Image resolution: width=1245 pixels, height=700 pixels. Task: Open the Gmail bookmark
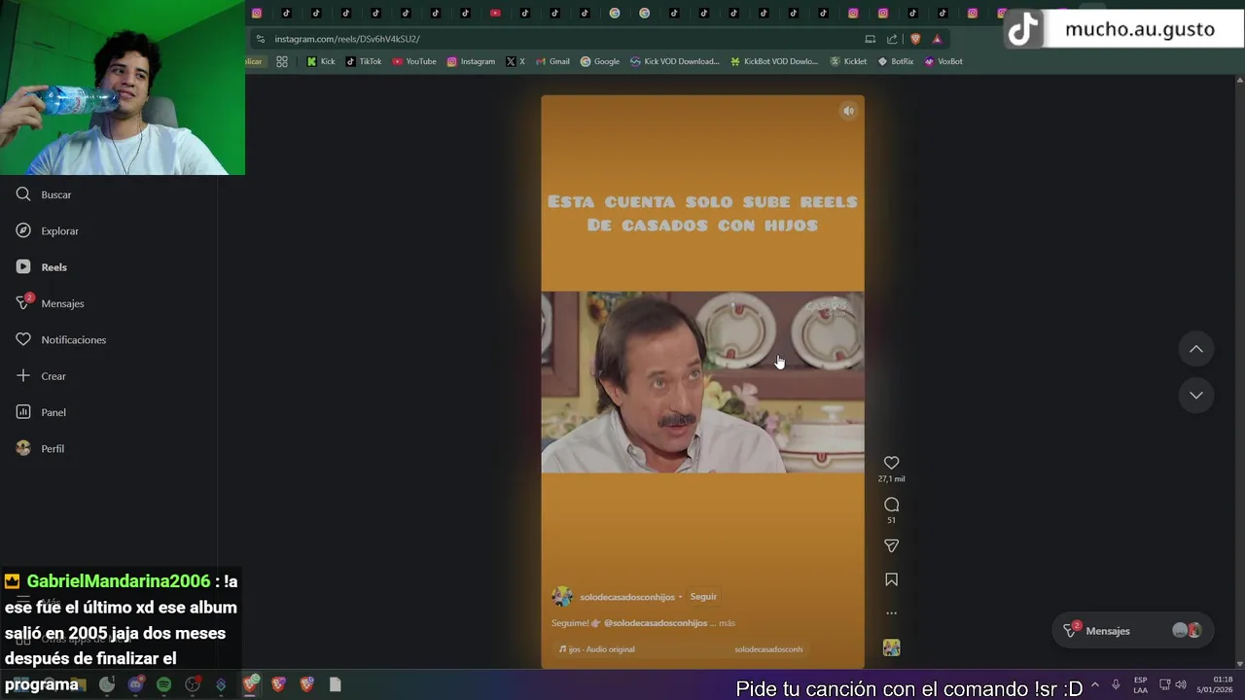click(x=552, y=61)
